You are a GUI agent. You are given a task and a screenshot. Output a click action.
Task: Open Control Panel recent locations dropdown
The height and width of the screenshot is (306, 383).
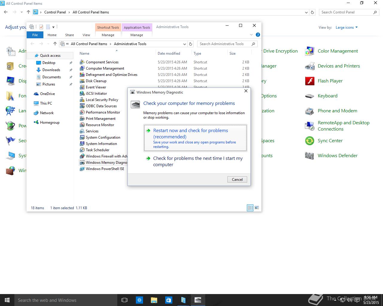point(22,12)
